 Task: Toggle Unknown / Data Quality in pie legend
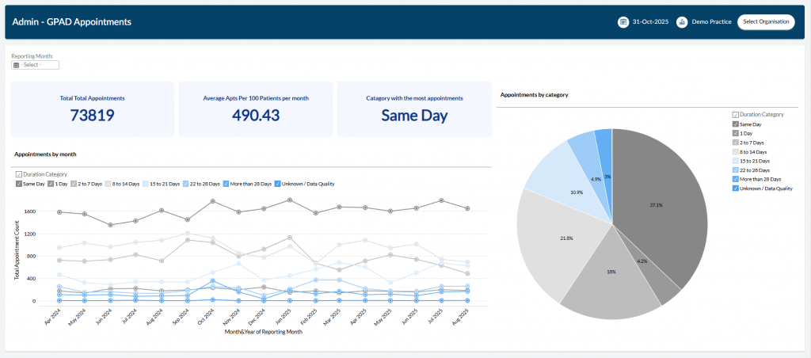point(737,189)
